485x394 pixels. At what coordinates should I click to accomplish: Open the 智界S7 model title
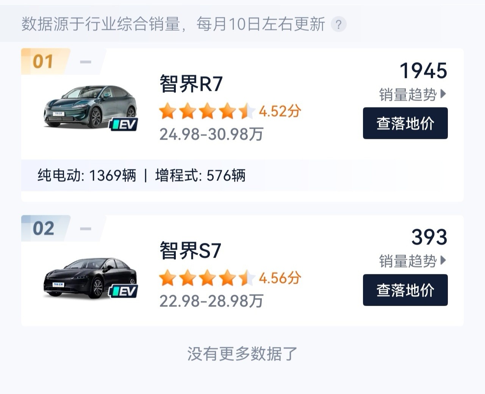190,251
